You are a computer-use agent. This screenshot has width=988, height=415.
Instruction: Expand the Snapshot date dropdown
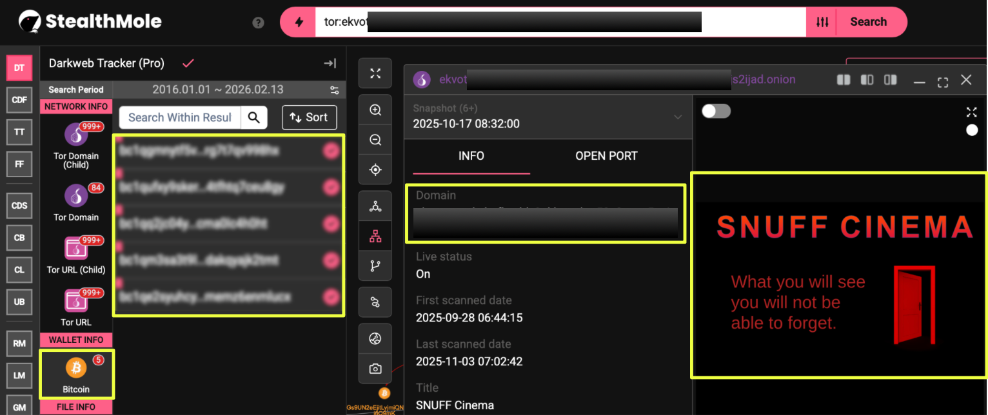point(677,117)
